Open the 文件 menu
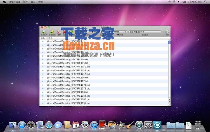The width and height of the screenshot is (210, 132). (26, 2)
